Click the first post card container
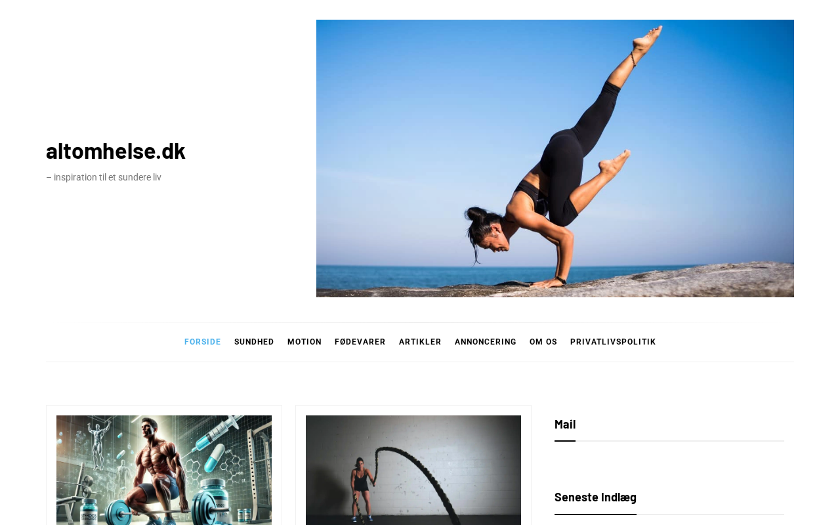Screen dimensions: 840x525 pyautogui.click(x=164, y=465)
